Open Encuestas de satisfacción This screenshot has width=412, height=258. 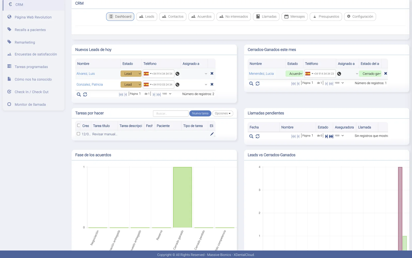36,54
